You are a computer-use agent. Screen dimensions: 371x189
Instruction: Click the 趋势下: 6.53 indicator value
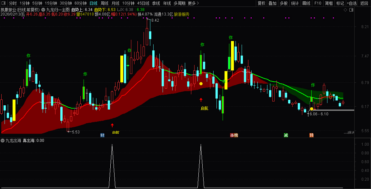[x=105, y=10]
